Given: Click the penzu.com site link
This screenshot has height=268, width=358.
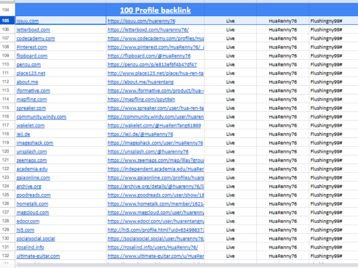Looking at the screenshot, I should pyautogui.click(x=29, y=64).
